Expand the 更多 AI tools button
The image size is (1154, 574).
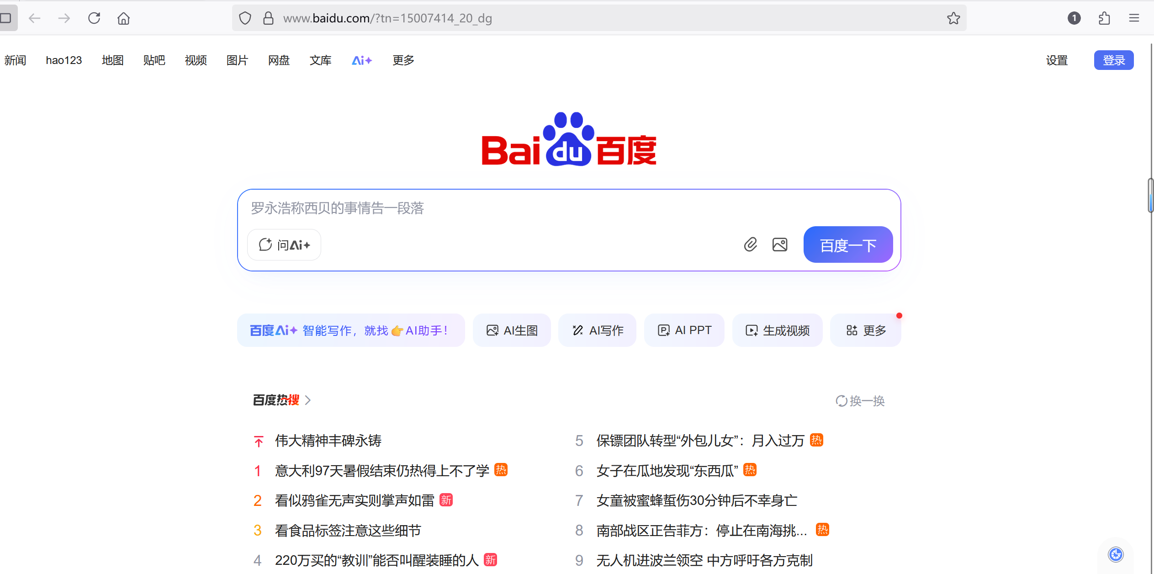(x=866, y=330)
